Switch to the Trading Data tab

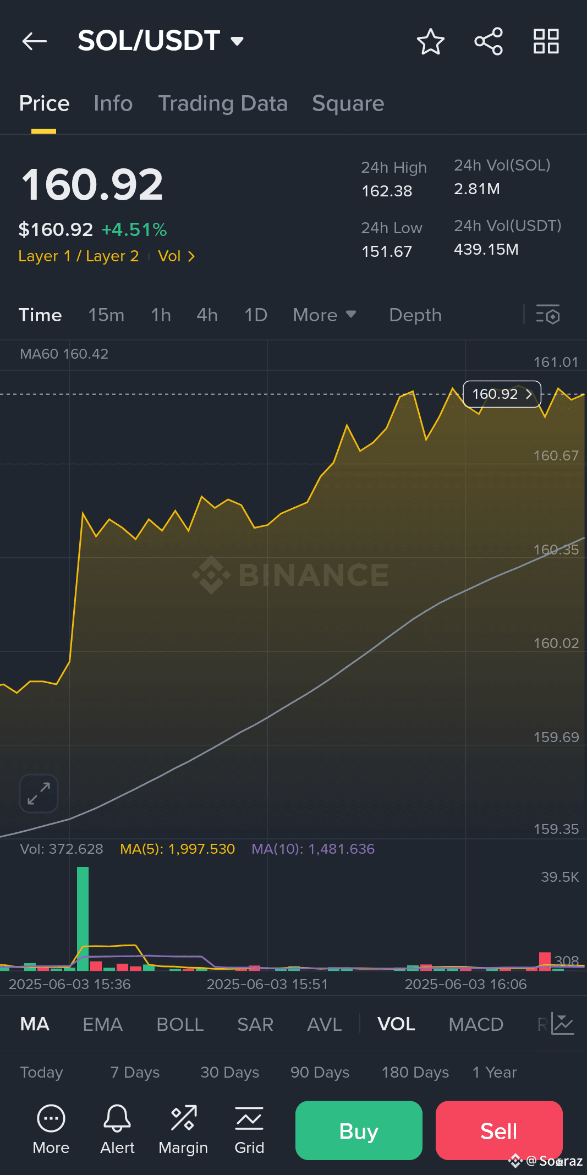pyautogui.click(x=223, y=103)
